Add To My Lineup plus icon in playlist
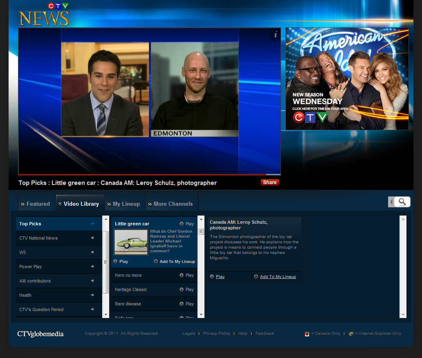 coord(156,261)
